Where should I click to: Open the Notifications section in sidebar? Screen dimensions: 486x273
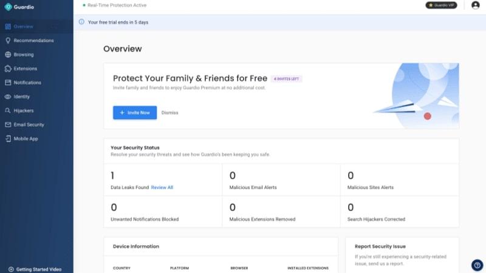(27, 83)
